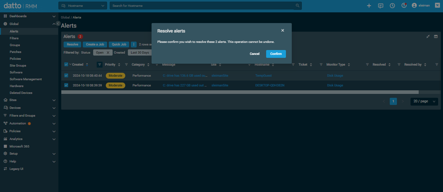Close the Resolve alerts dialog with X
Image resolution: width=443 pixels, height=192 pixels.
pyautogui.click(x=282, y=31)
